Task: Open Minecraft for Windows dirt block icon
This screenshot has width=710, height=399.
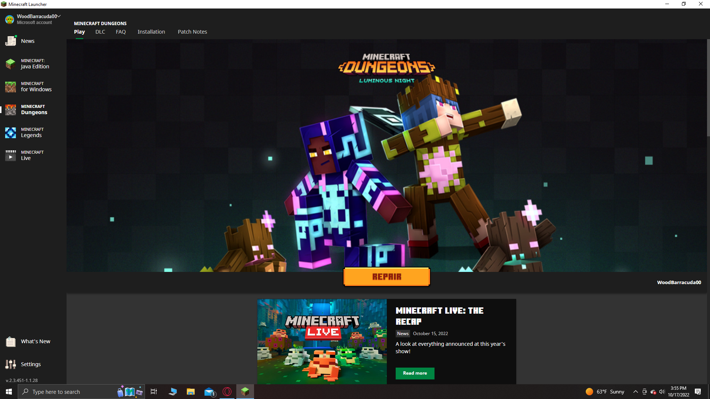Action: [11, 87]
